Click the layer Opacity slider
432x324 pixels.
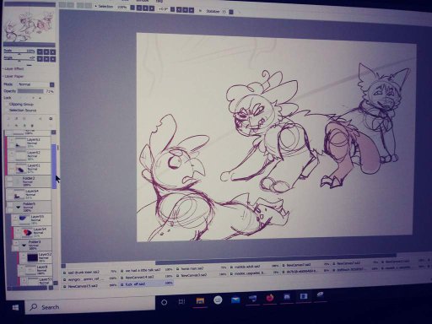click(x=30, y=91)
